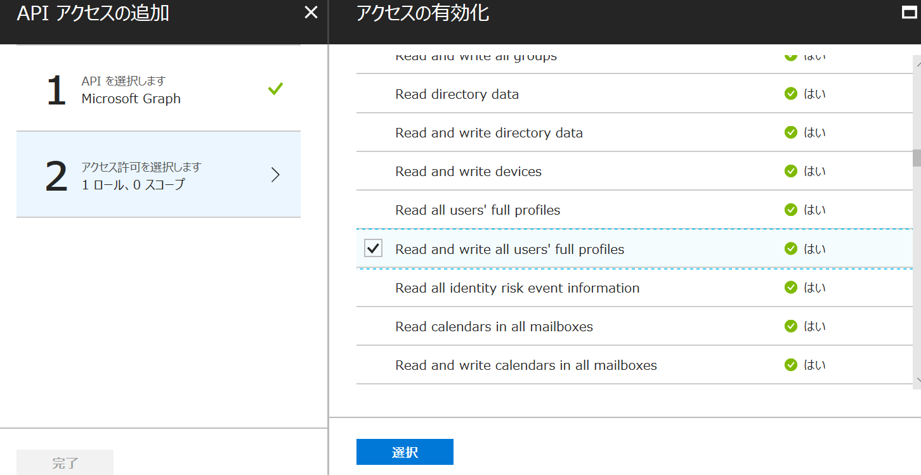Click green status icon for Read directory data
This screenshot has width=921, height=475.
click(790, 94)
